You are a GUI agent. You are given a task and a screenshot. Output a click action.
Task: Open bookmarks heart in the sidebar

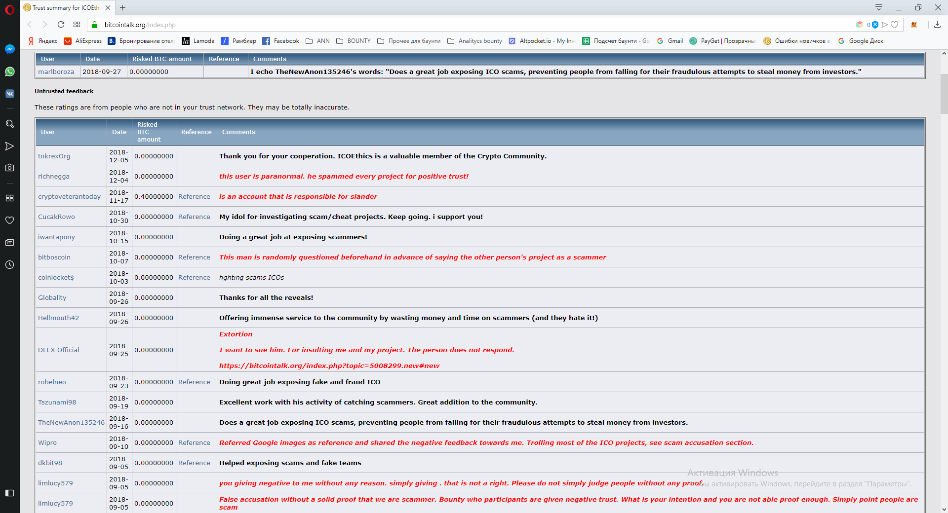pos(9,220)
